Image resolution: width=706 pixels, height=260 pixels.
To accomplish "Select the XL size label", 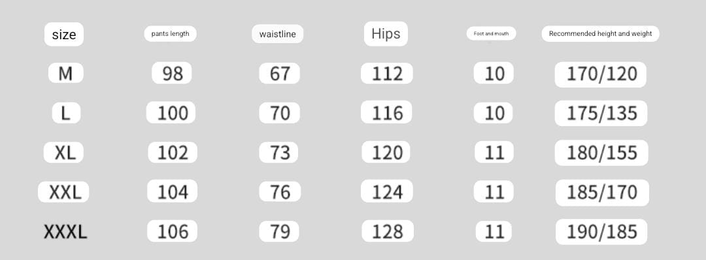I will 65,152.
